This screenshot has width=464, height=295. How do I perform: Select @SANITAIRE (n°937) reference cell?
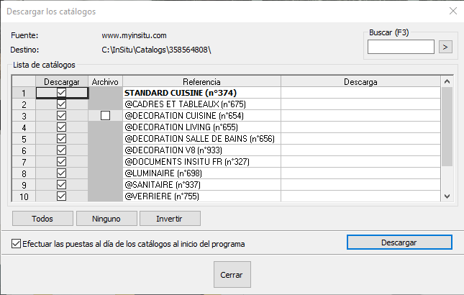[201, 185]
